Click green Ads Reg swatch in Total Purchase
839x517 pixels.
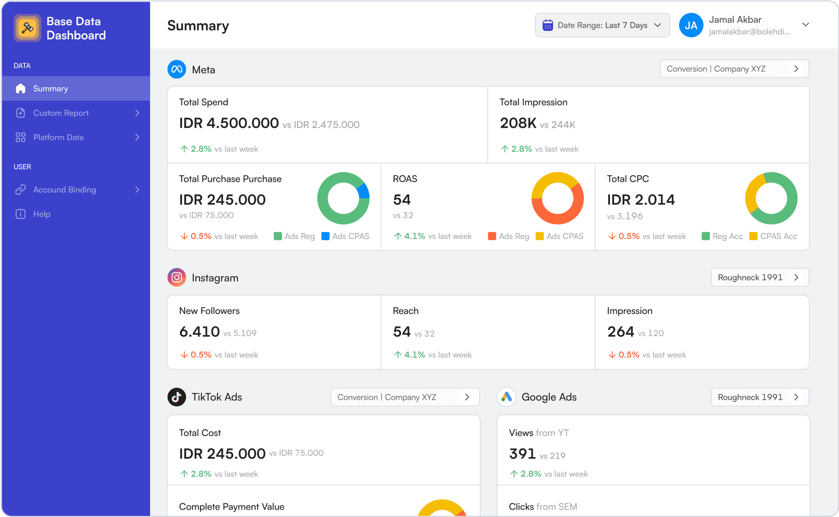pyautogui.click(x=277, y=236)
